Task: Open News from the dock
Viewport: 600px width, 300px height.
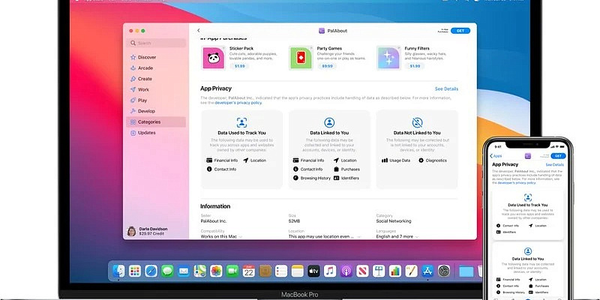Action: [x=362, y=271]
